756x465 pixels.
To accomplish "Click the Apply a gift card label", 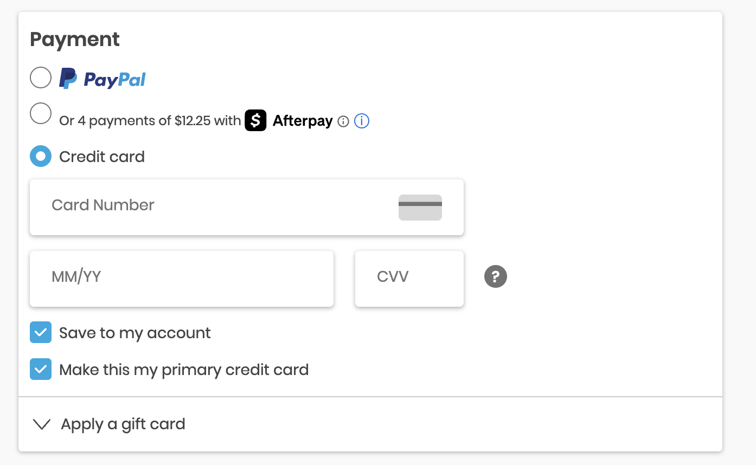I will coord(123,424).
